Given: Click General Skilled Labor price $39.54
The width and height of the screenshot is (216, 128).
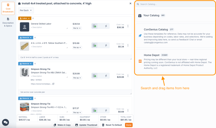Looking at the screenshot, I should point(76,24).
